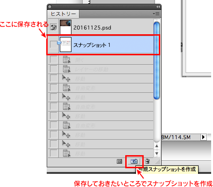Click the スナップショット 1 thumbnail
Image resolution: width=213 pixels, height=187 pixels.
65,45
